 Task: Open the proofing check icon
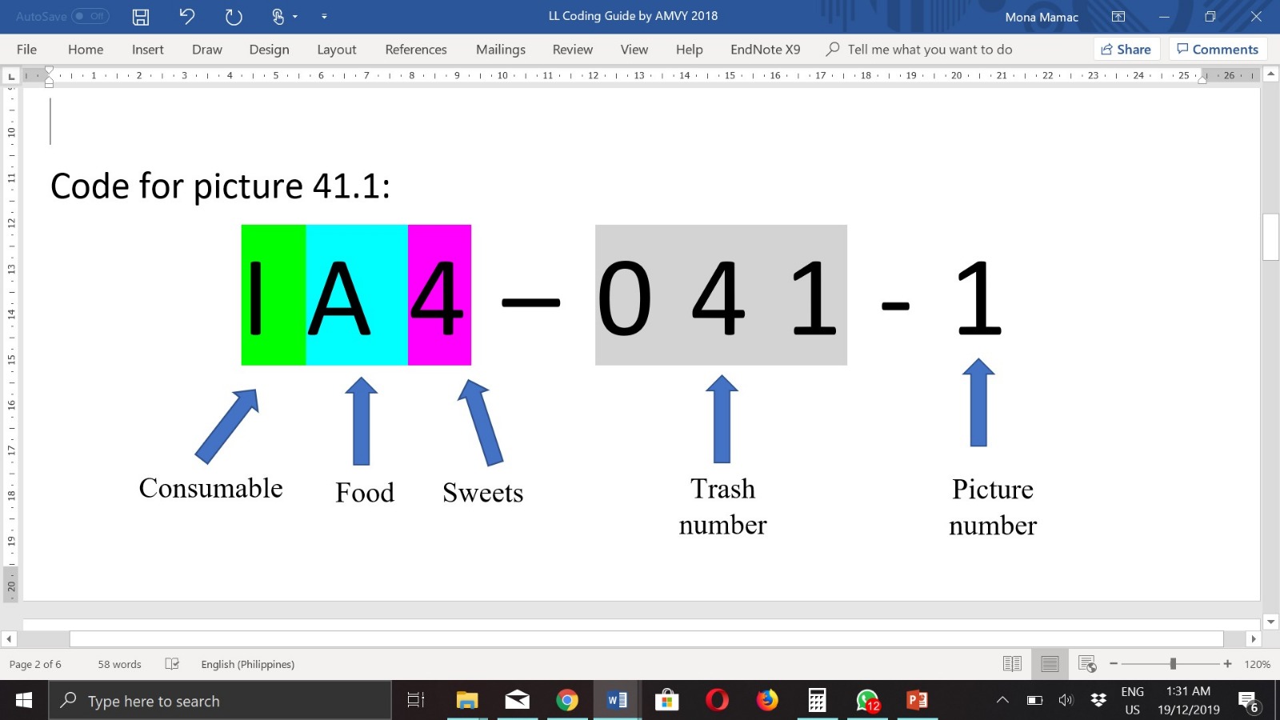click(172, 664)
